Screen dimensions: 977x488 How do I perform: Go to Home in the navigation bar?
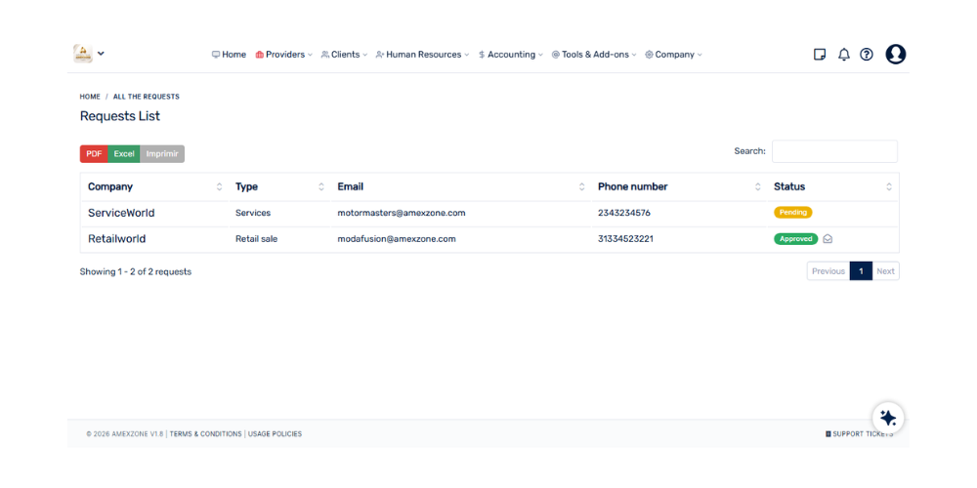[229, 55]
